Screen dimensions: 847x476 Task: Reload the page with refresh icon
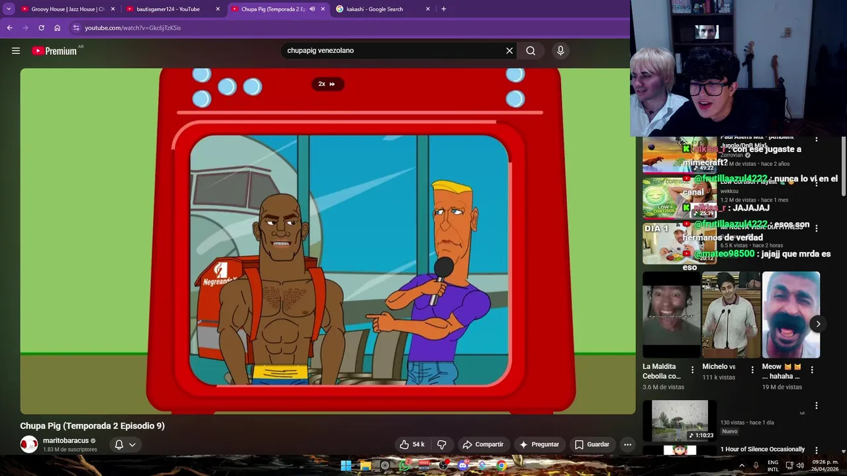coord(41,28)
